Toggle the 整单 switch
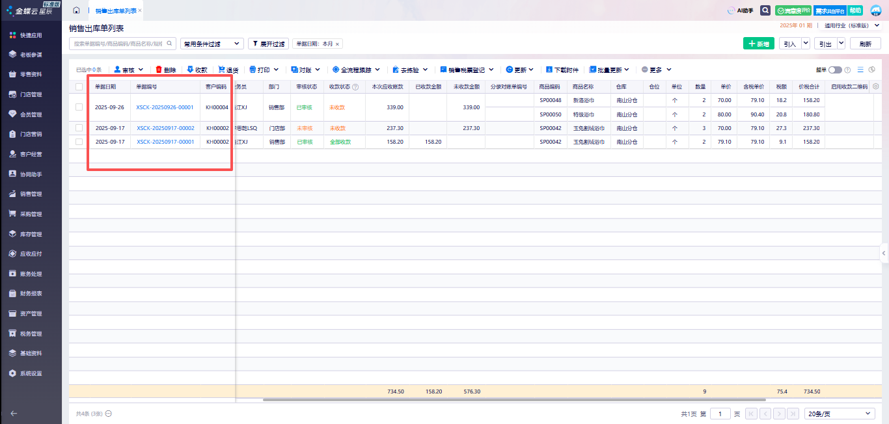 coord(834,70)
